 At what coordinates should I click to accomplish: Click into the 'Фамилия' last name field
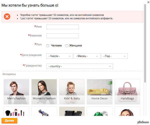(x=62, y=36)
